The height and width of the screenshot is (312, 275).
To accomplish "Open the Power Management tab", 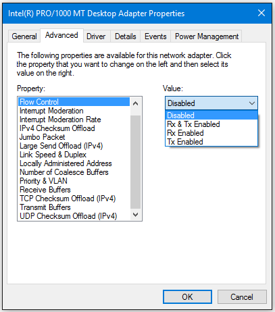I will click(207, 36).
